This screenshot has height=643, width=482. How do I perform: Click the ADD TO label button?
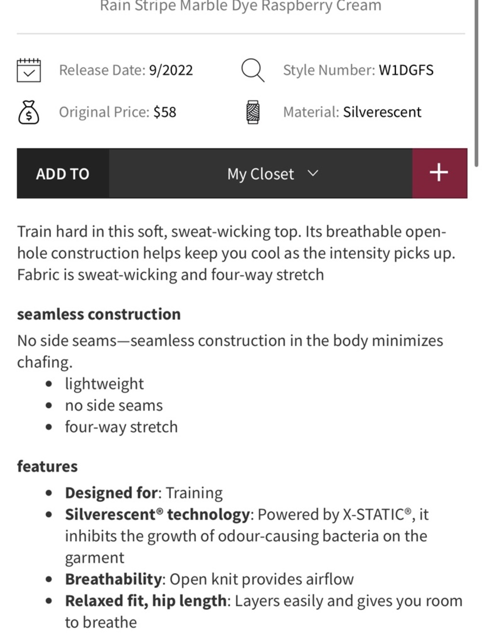63,174
